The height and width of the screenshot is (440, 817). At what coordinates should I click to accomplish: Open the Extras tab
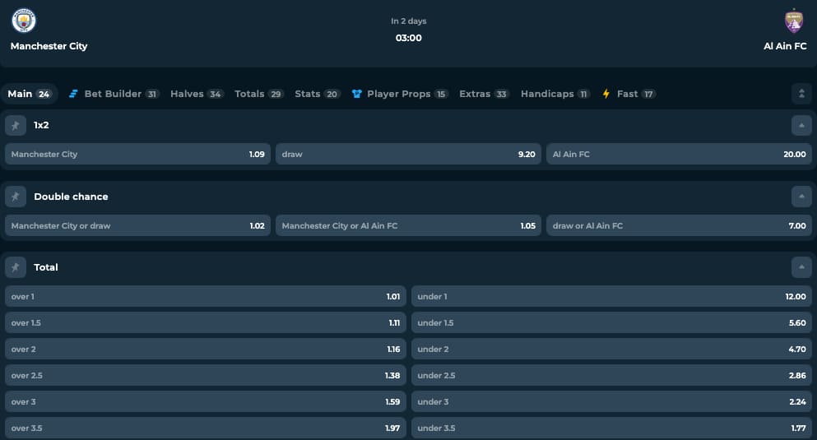point(484,94)
